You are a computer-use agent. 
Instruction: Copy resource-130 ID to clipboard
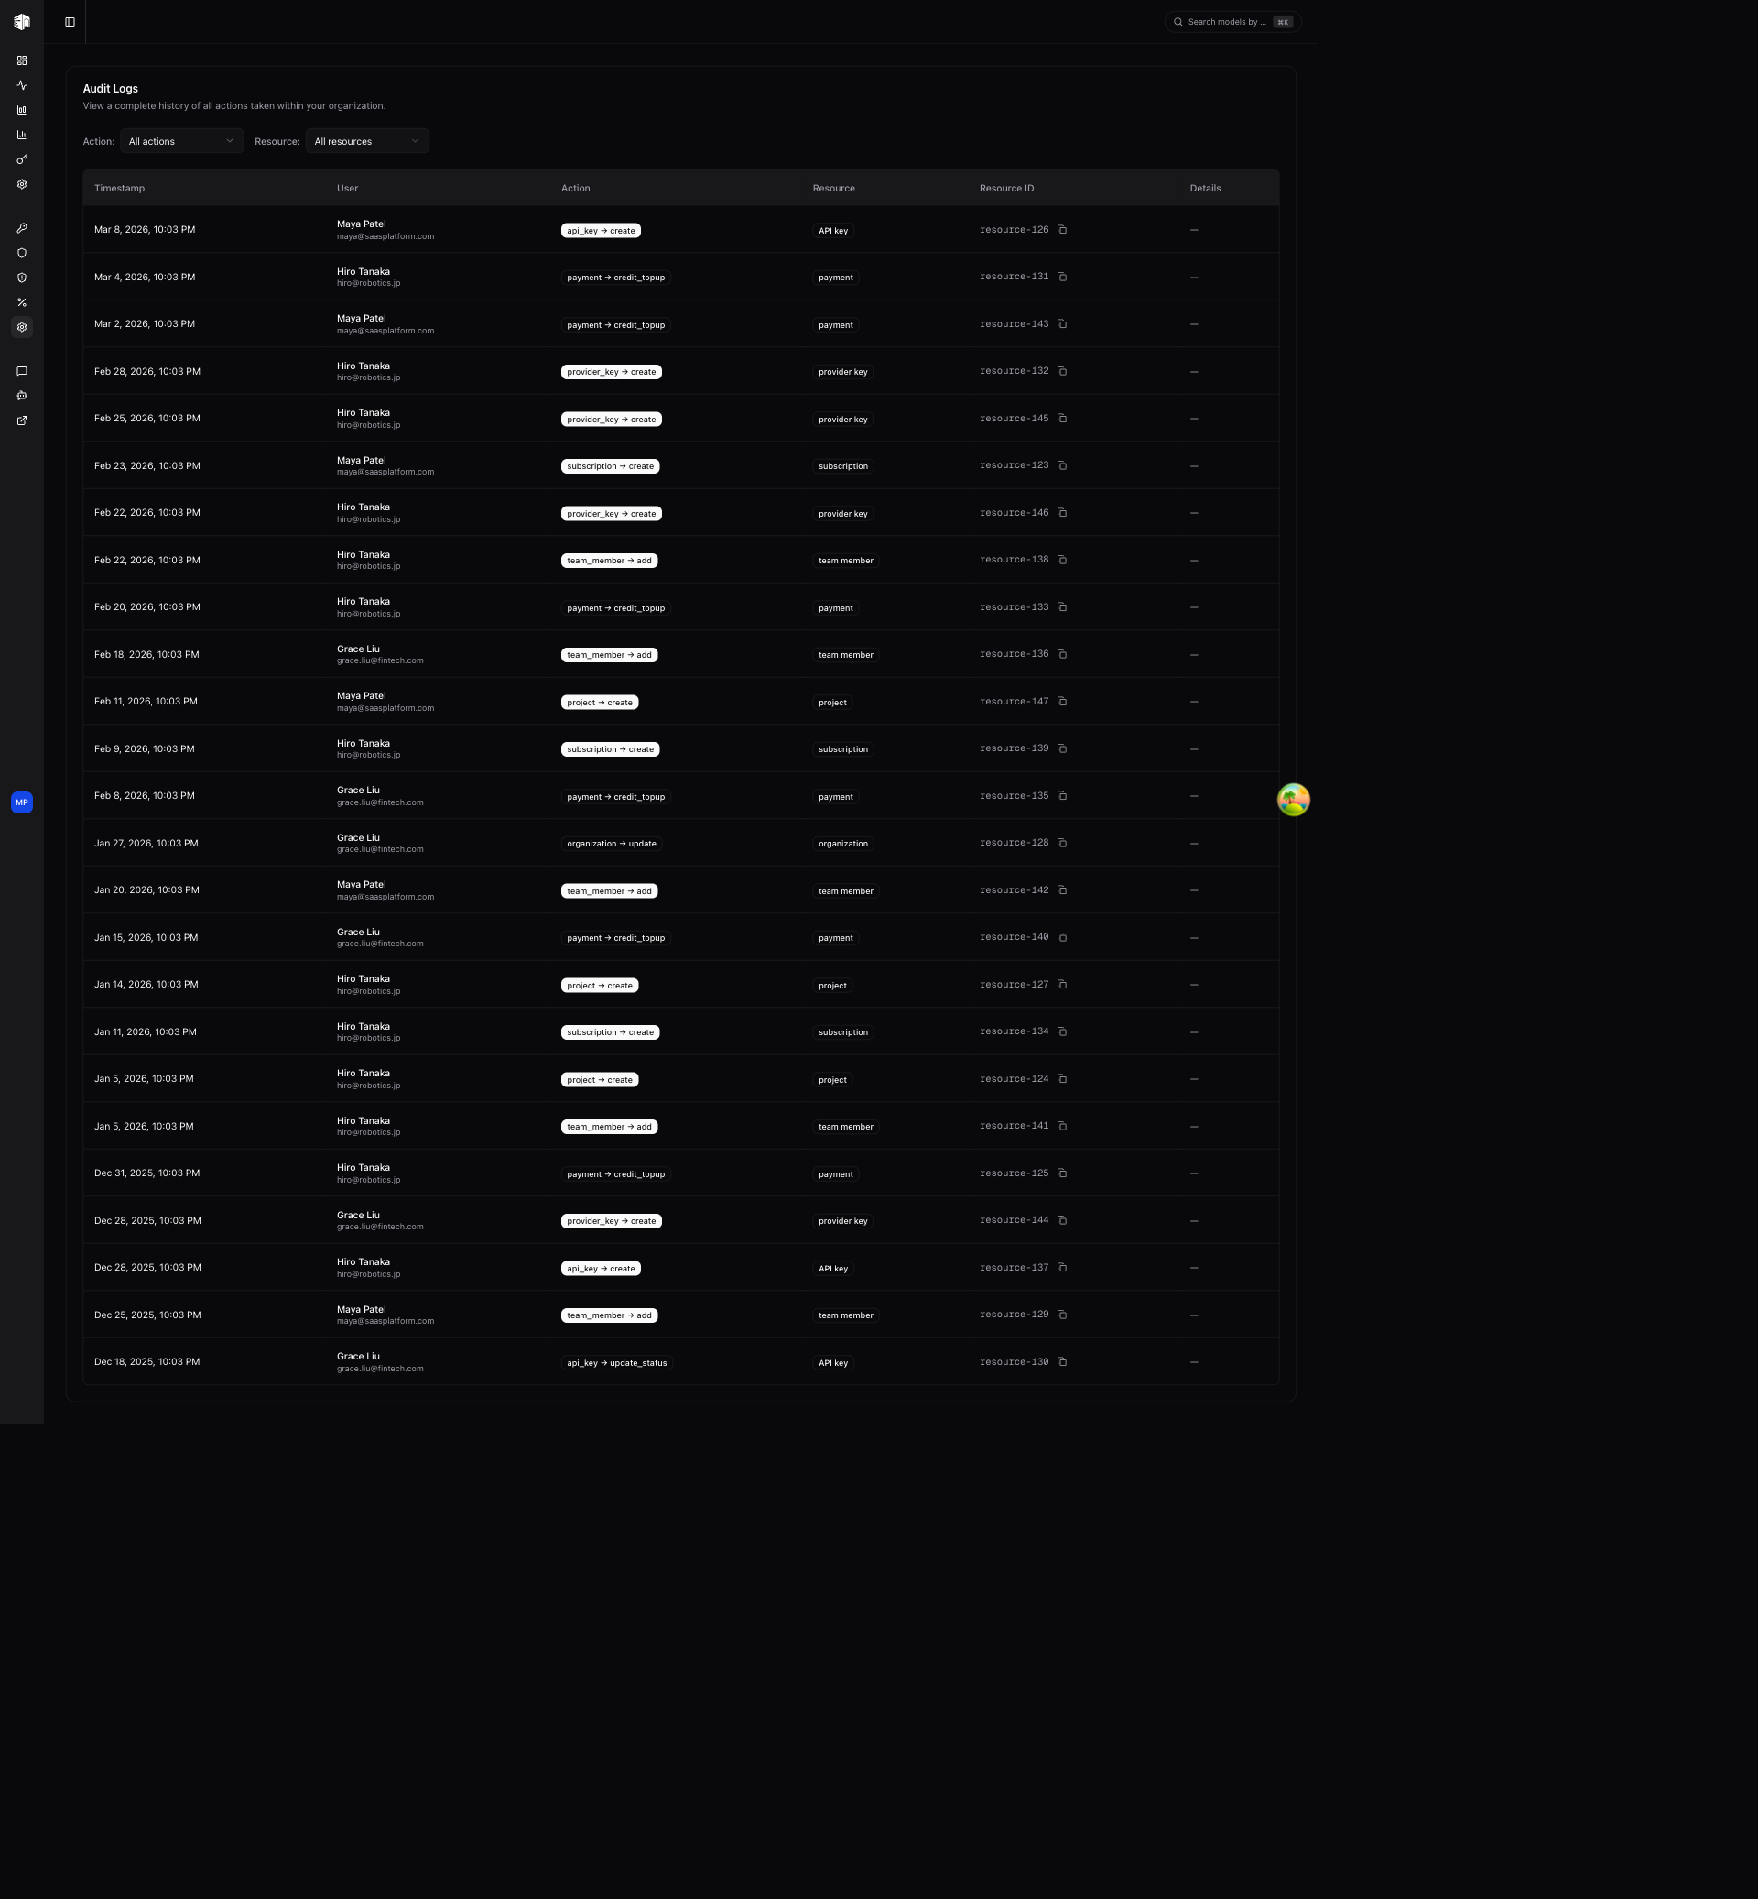1061,1362
